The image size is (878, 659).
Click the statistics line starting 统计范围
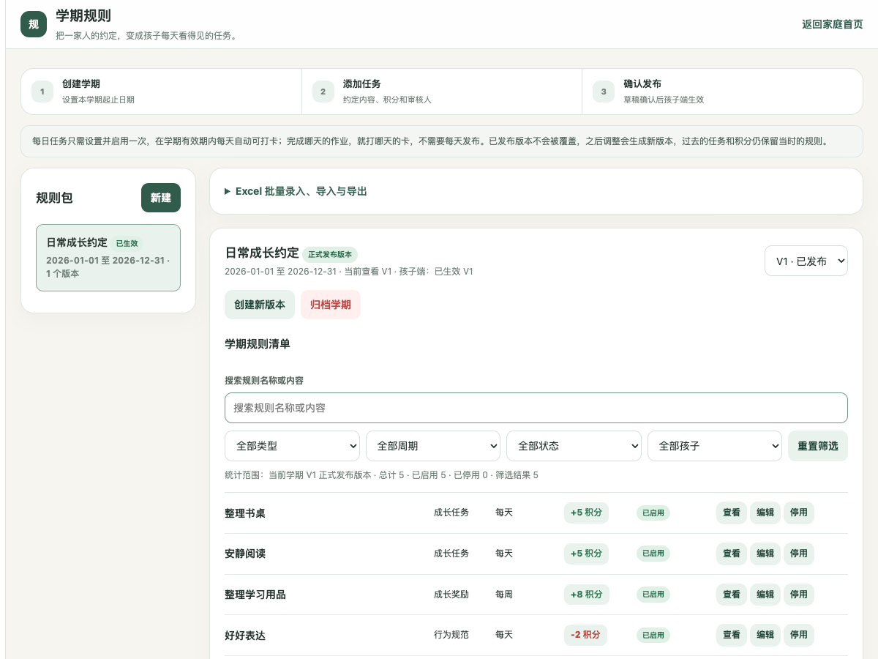(x=381, y=475)
